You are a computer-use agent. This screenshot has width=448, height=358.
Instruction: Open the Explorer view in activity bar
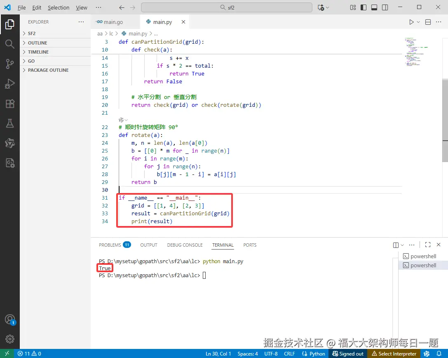tap(10, 24)
